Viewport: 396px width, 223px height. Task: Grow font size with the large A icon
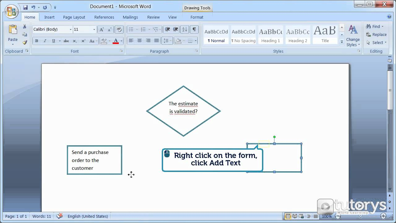pyautogui.click(x=101, y=29)
